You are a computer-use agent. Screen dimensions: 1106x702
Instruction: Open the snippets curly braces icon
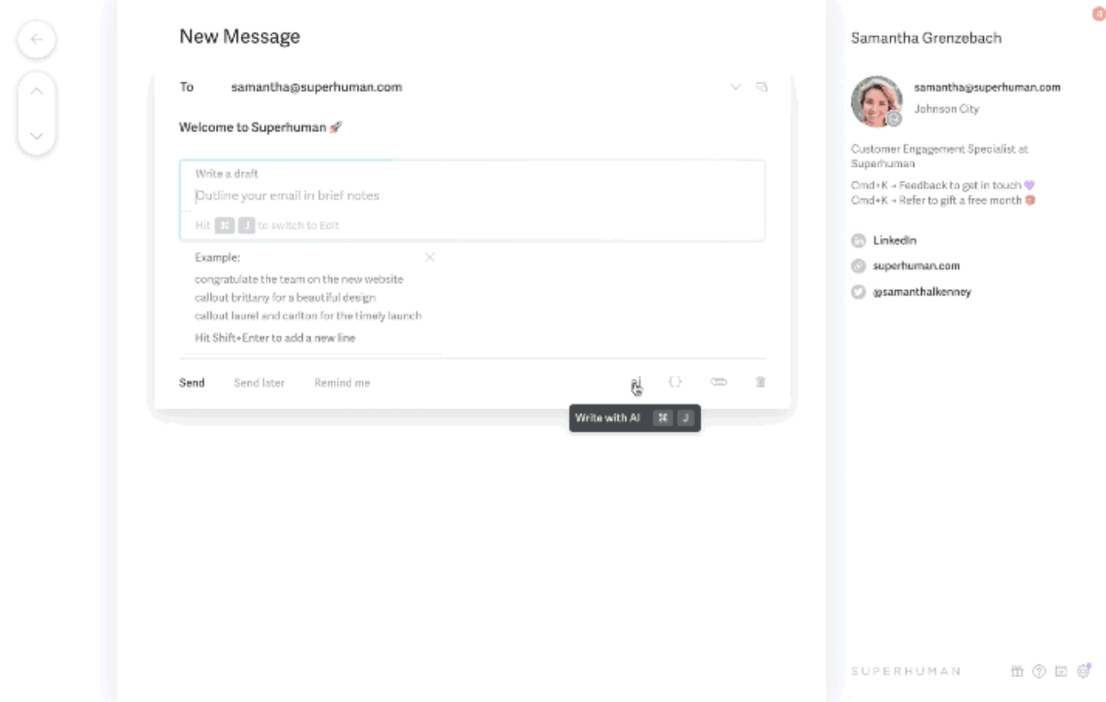pyautogui.click(x=676, y=382)
